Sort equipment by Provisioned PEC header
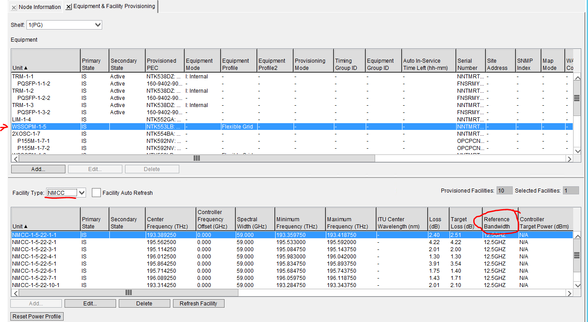 [165, 60]
